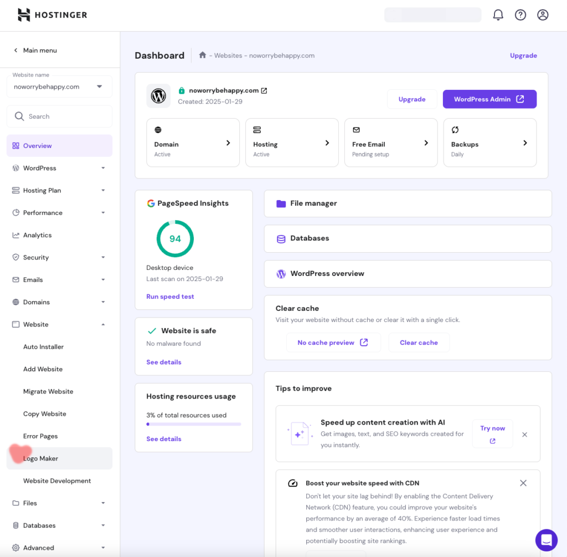The height and width of the screenshot is (557, 567).
Task: Click the Clear cache button
Action: [x=419, y=343]
